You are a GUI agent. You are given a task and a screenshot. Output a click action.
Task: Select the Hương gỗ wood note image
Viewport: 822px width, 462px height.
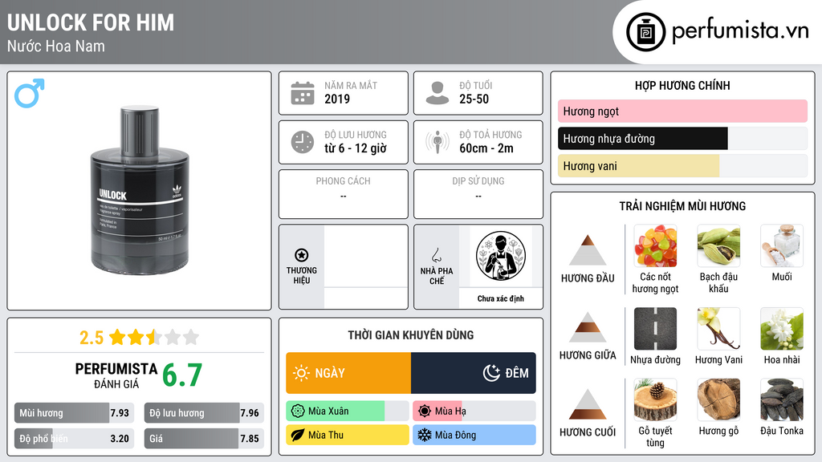coord(718,399)
